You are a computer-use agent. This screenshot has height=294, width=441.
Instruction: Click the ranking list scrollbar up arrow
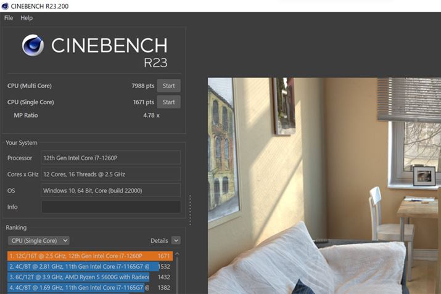(x=177, y=255)
